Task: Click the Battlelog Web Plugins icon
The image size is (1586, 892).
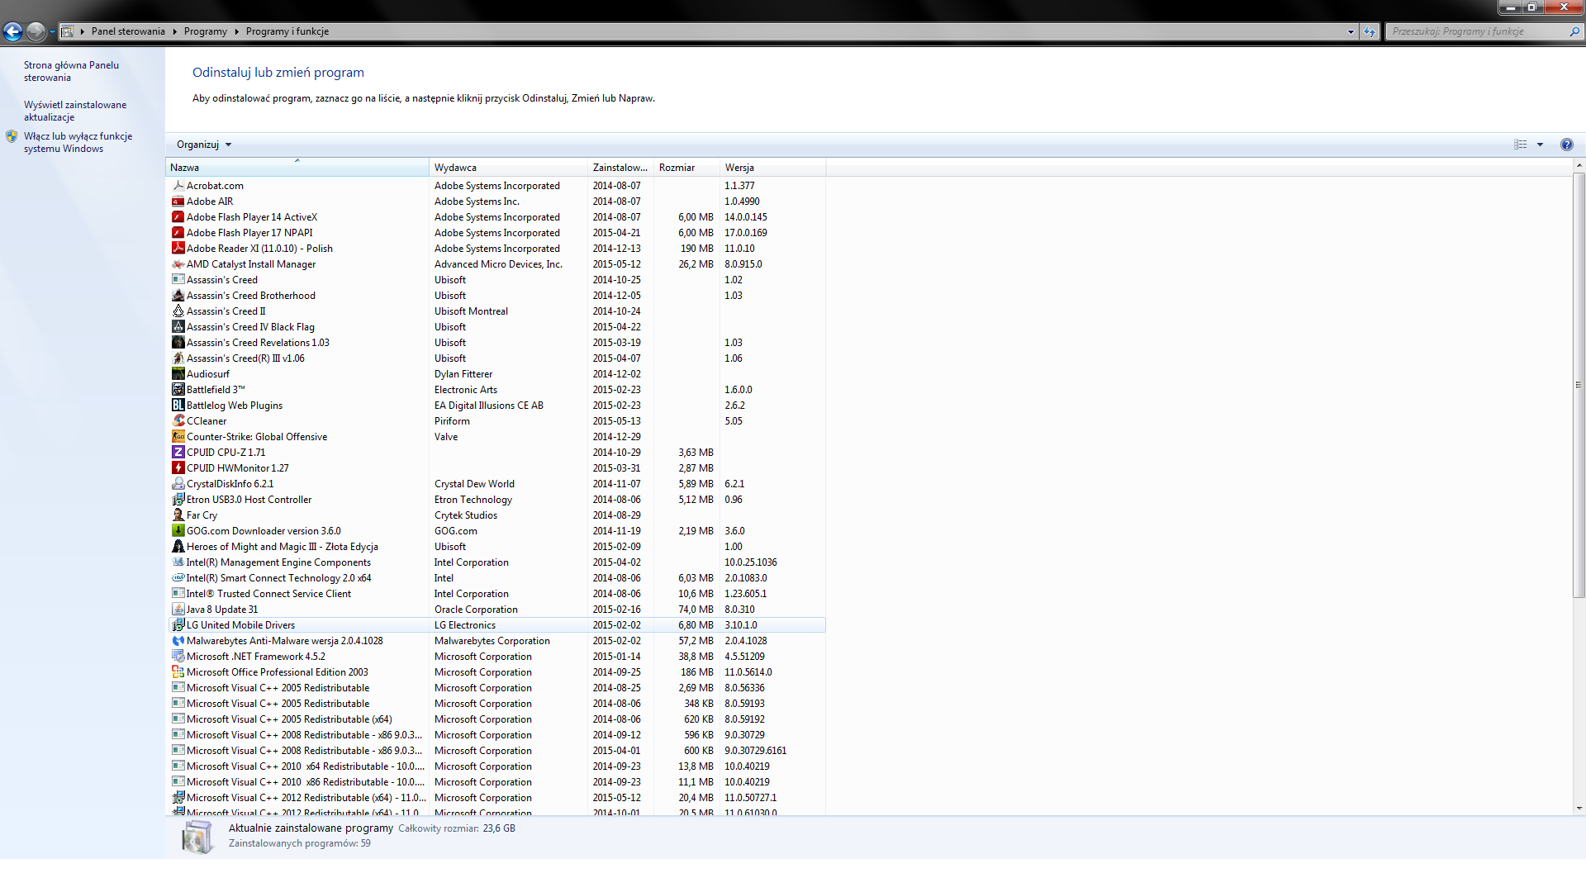Action: tap(178, 406)
